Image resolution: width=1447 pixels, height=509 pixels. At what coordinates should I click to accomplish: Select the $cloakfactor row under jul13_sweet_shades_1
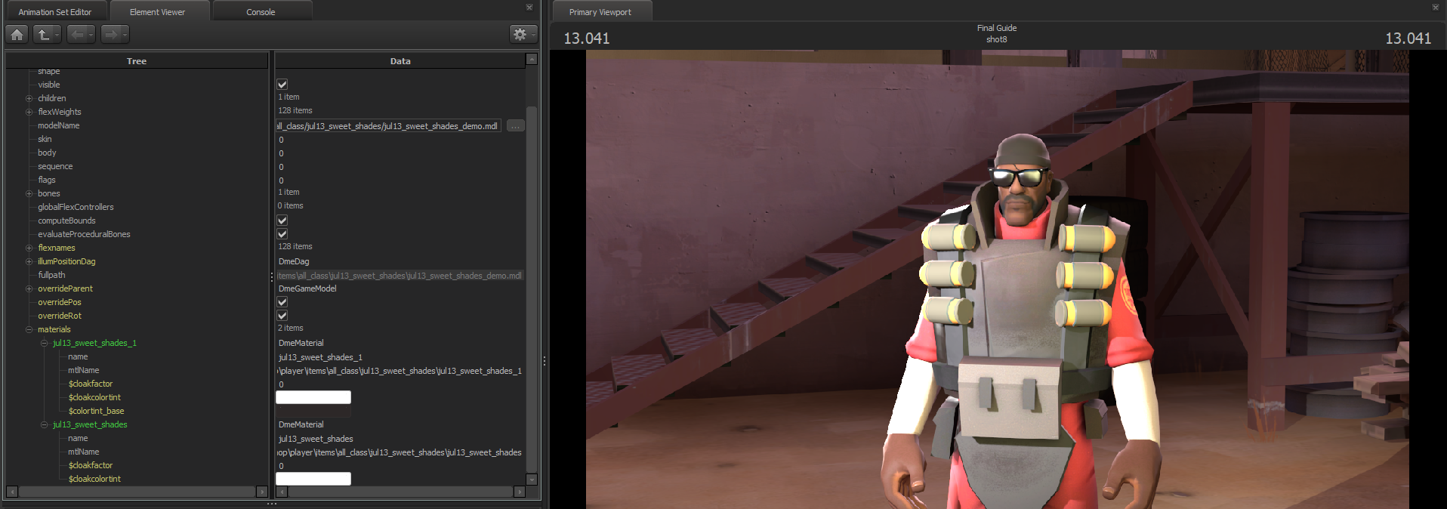[x=90, y=384]
